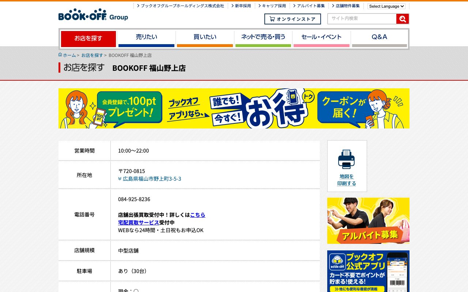Viewport: 468px width, 292px height.
Task: Open the Select Language dropdown
Action: 386,6
